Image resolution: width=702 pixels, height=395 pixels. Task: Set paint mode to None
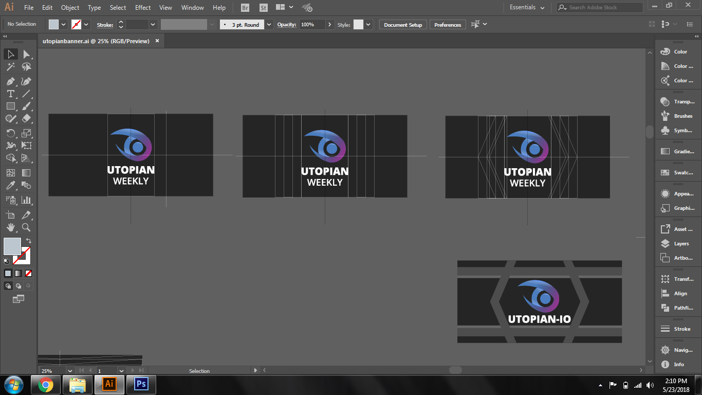(29, 273)
